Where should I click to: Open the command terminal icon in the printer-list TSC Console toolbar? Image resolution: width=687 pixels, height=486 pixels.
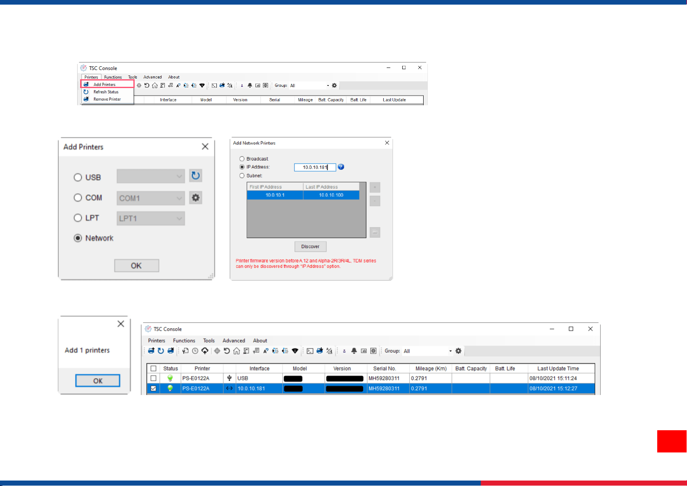pyautogui.click(x=310, y=351)
